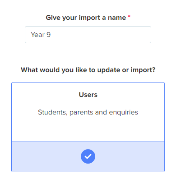
Task: Click the word 'Students' in the card description
Action: (x=52, y=112)
